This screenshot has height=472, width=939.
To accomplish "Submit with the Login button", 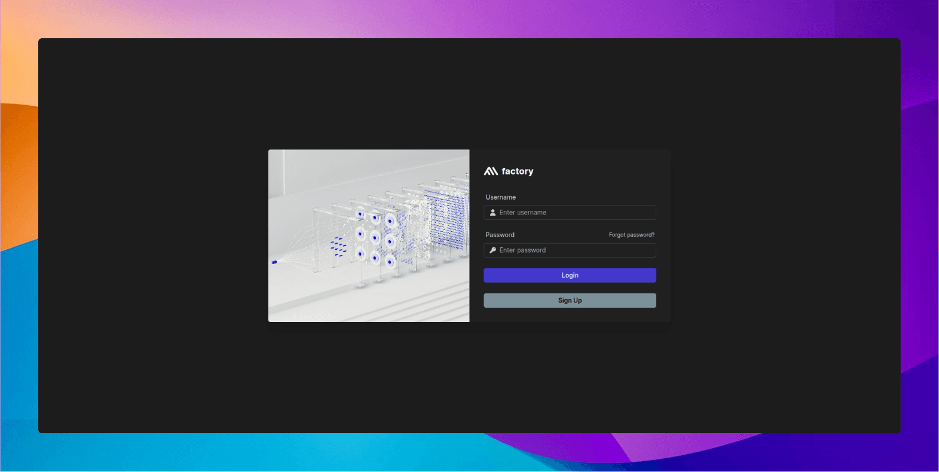I will point(570,275).
